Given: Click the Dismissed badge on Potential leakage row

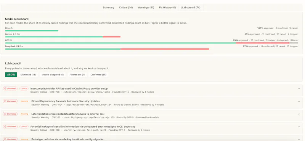Looking at the screenshot, I should (10, 127).
